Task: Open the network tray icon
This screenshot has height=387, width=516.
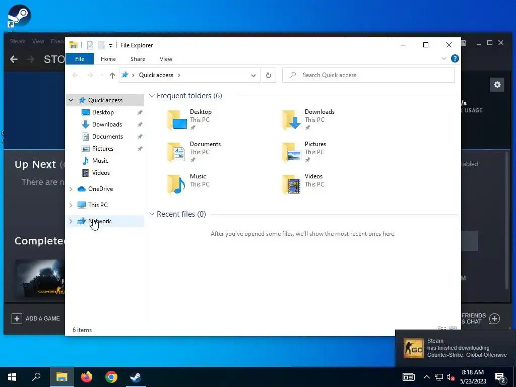Action: [x=439, y=377]
